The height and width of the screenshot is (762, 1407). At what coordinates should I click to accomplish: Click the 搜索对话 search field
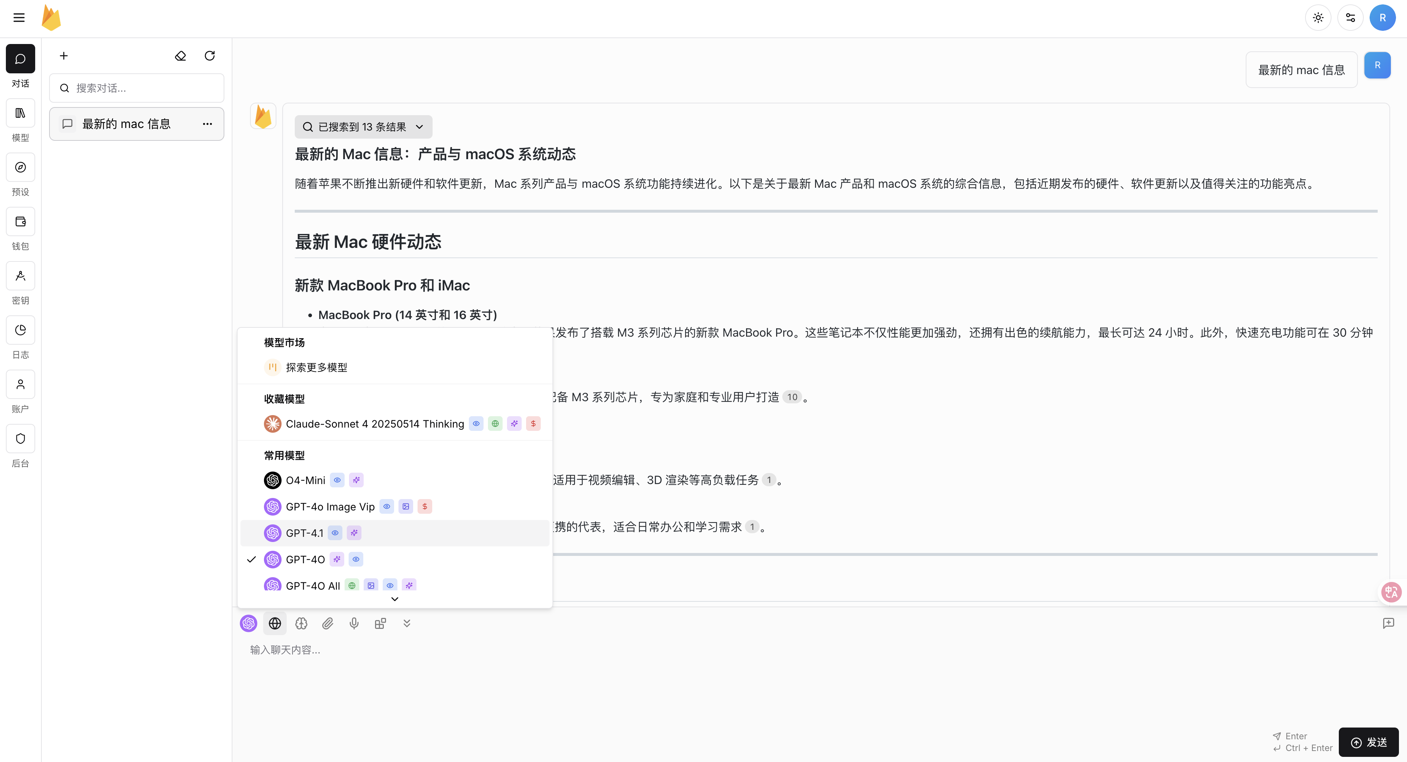pos(136,87)
